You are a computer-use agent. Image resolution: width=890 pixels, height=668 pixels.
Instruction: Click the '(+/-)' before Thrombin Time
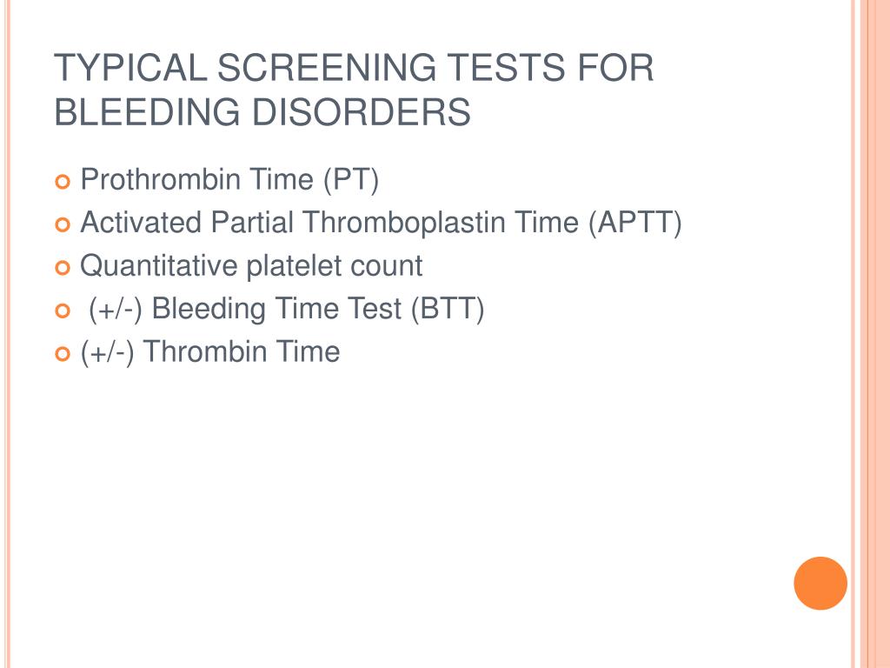click(x=107, y=353)
